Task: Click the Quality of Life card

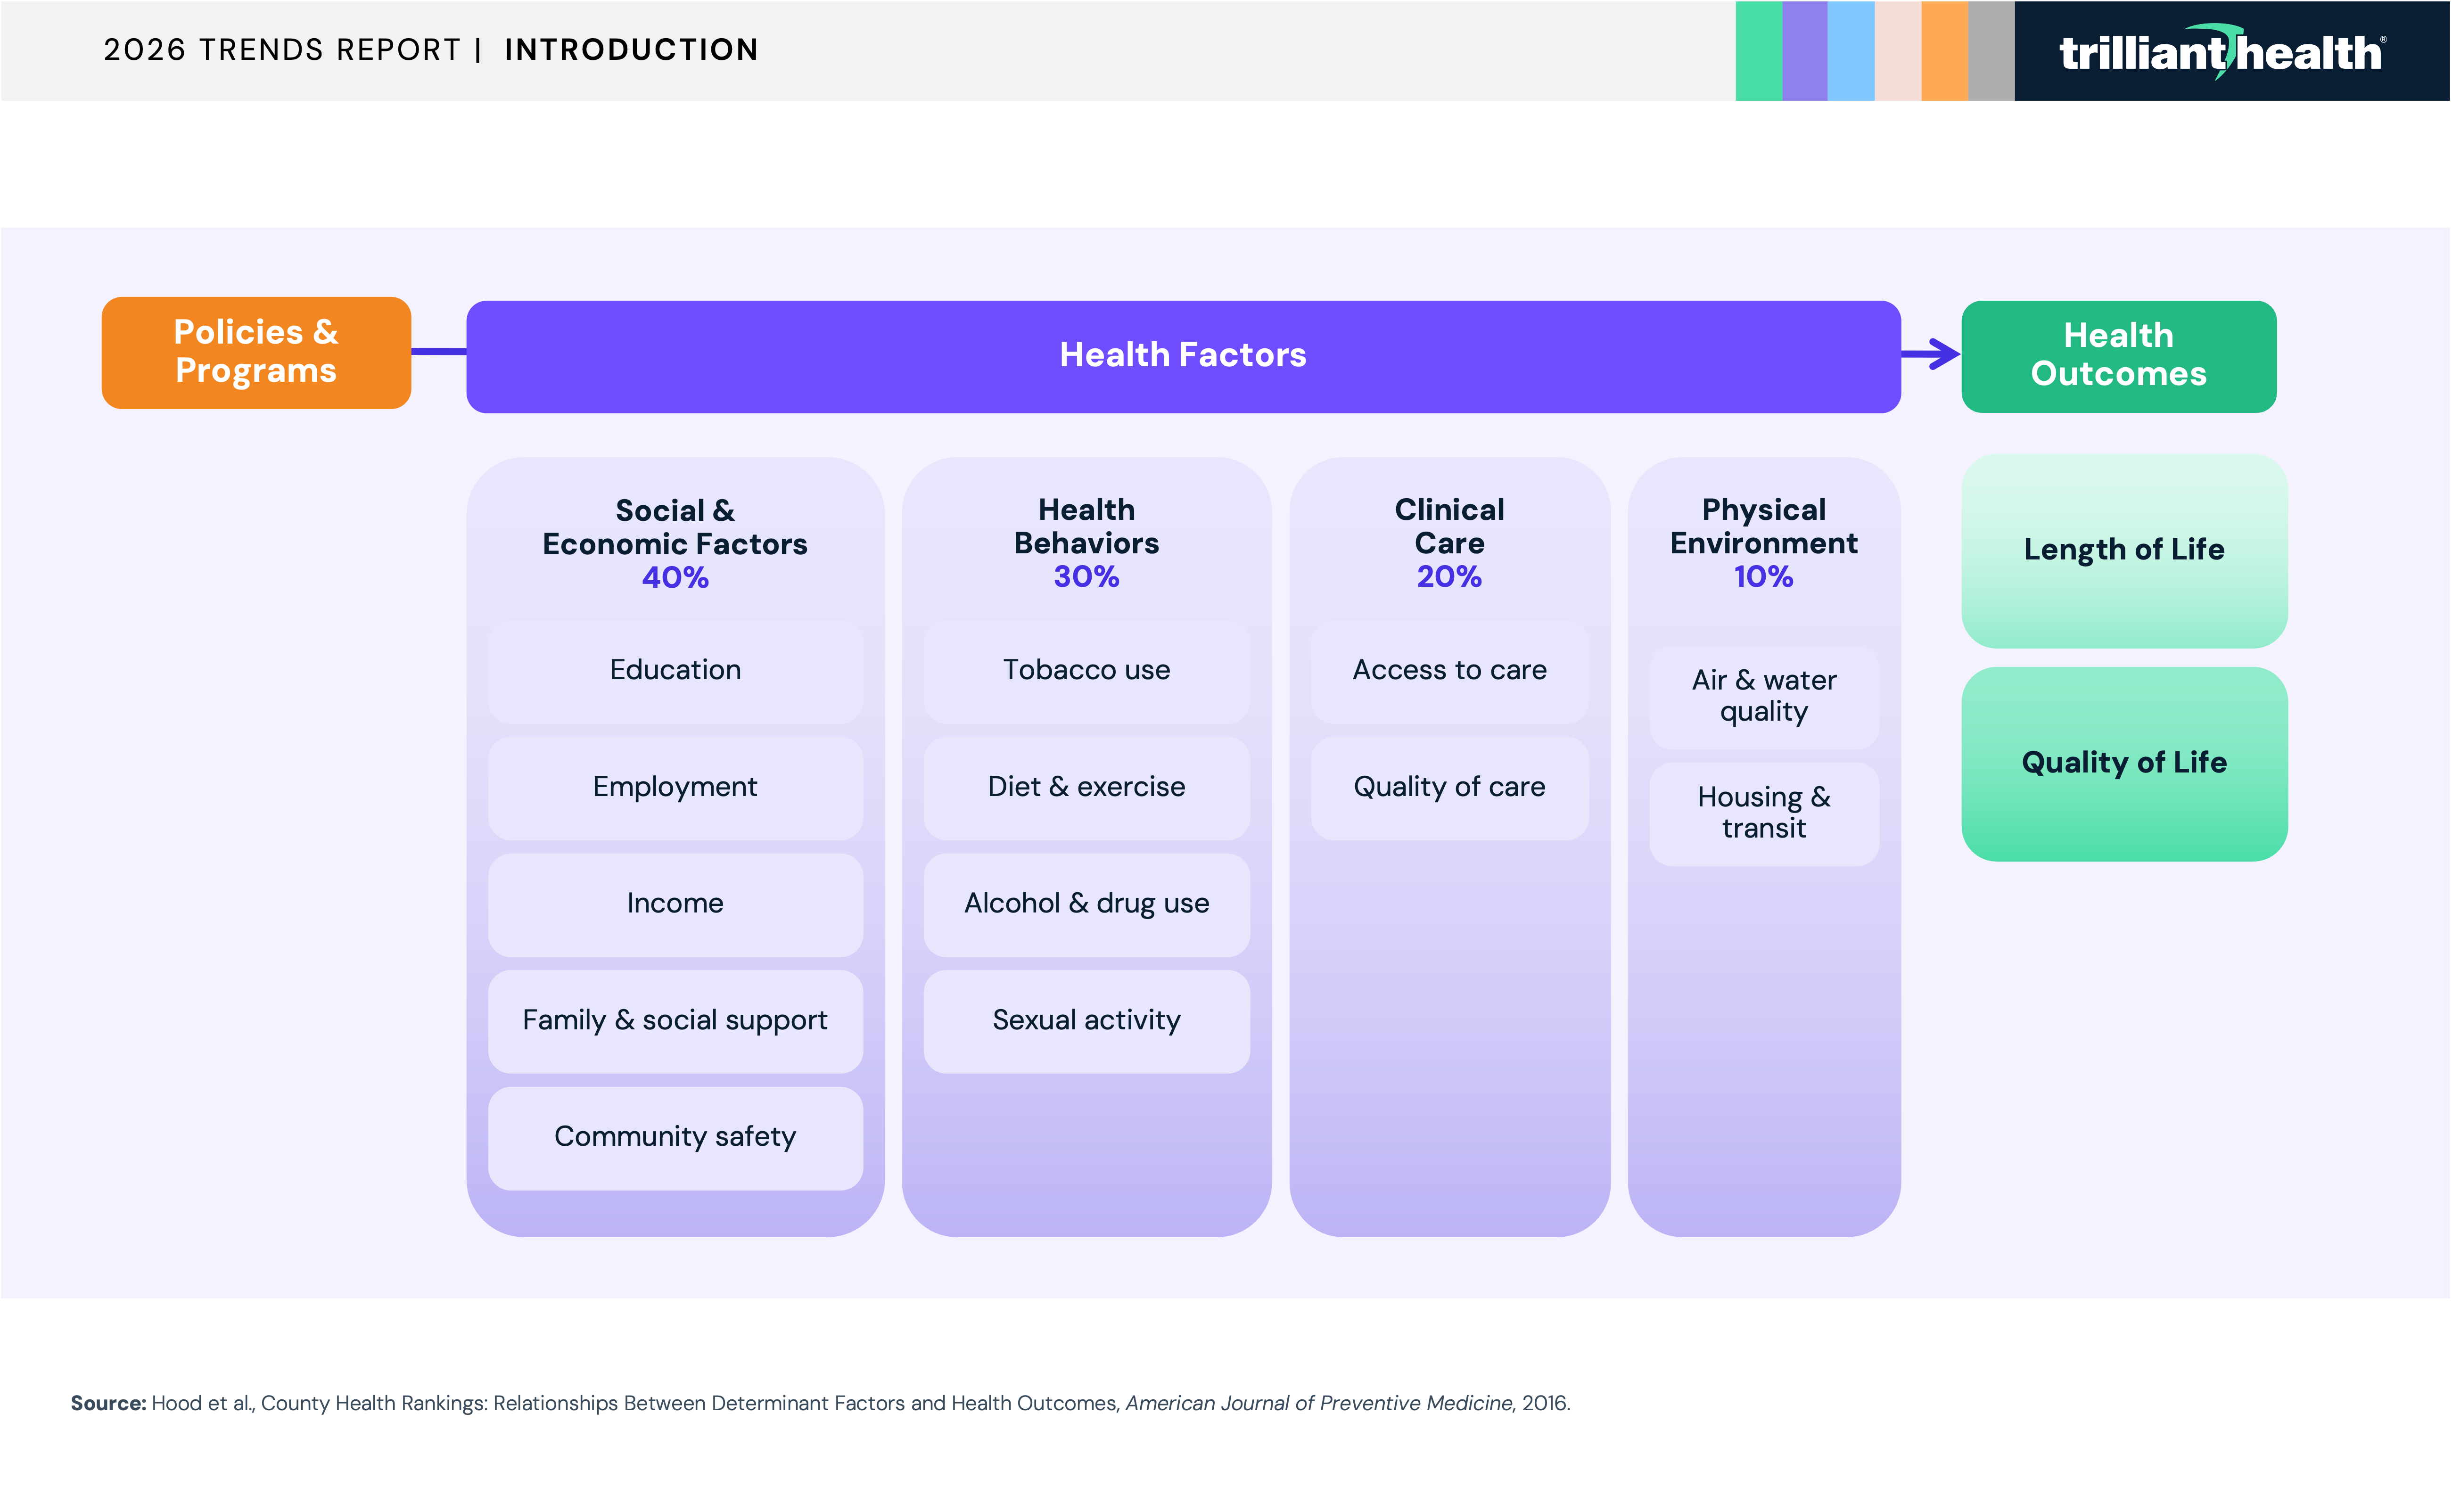Action: (x=2124, y=763)
